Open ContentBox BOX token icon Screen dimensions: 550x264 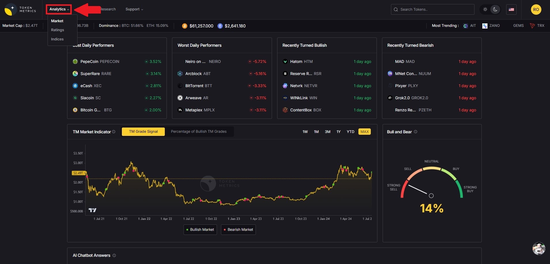tap(285, 110)
